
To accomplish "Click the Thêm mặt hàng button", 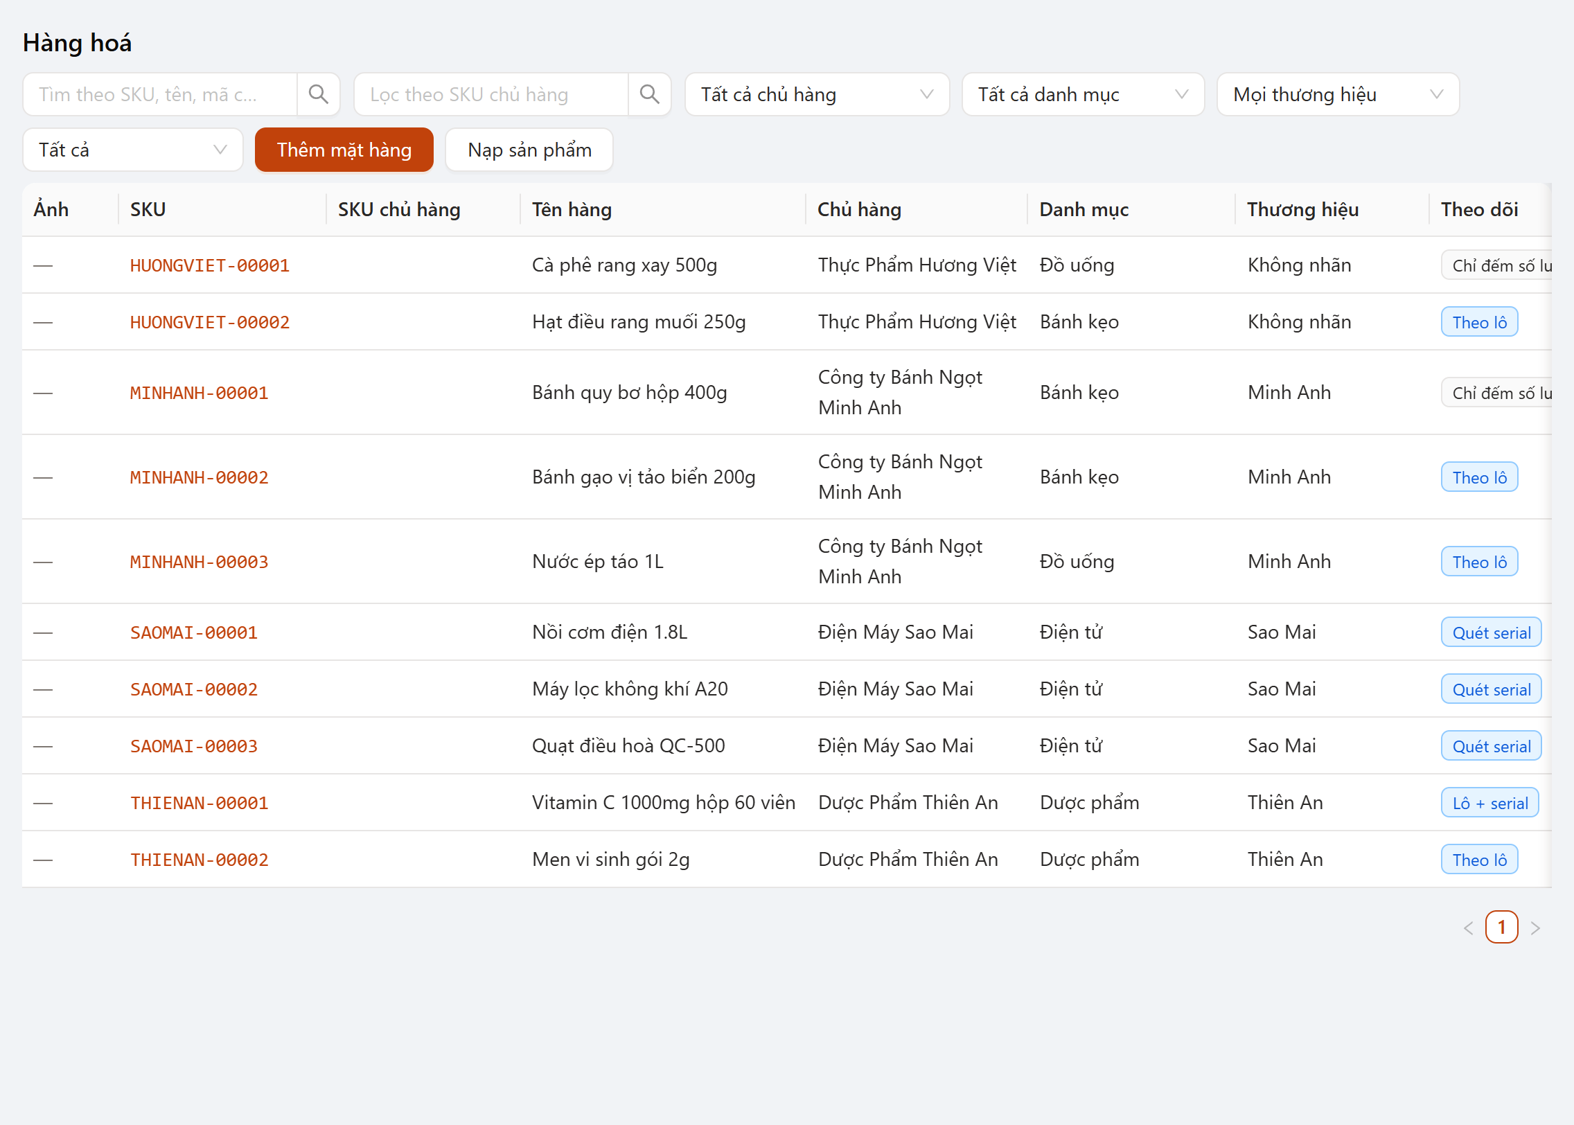I will tap(344, 150).
